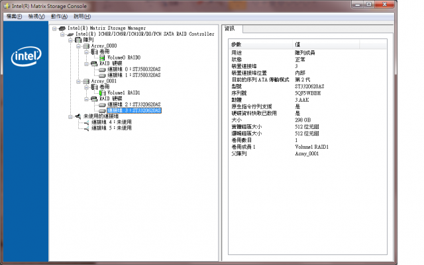Collapse 卷冊 under Array_0001
This screenshot has width=424, height=265.
point(86,87)
